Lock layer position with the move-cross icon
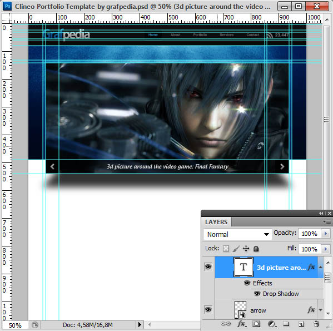Screen dimensions: 333x331 [246, 248]
